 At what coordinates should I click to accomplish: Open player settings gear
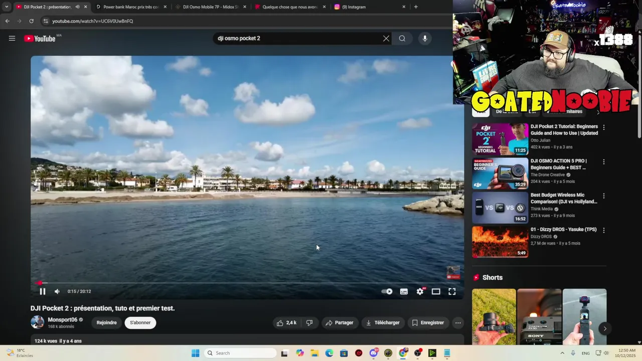420,291
